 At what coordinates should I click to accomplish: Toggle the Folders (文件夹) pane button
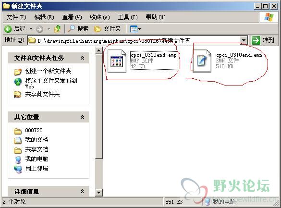pyautogui.click(x=108, y=29)
